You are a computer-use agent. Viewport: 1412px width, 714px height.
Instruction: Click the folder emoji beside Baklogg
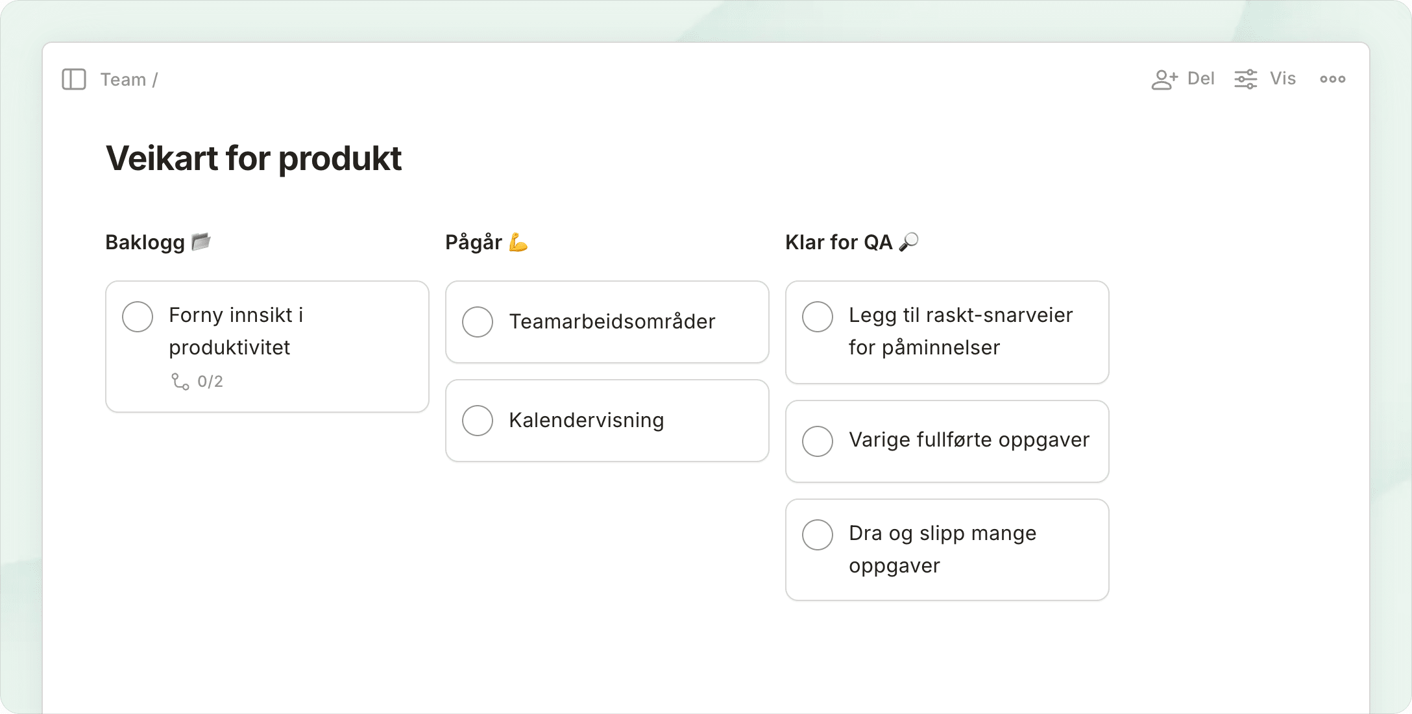(x=201, y=241)
